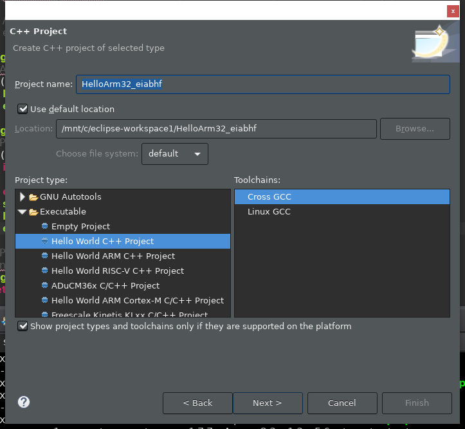Image resolution: width=465 pixels, height=429 pixels.
Task: Click icon beside Hello World ARM C++ Project
Action: [44, 256]
